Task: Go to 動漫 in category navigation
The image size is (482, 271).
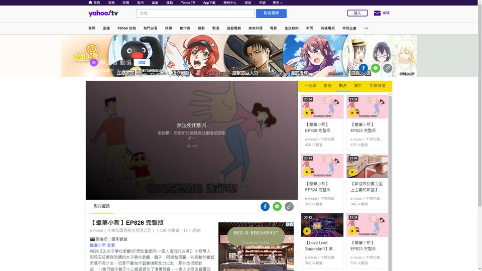Action: [x=216, y=28]
